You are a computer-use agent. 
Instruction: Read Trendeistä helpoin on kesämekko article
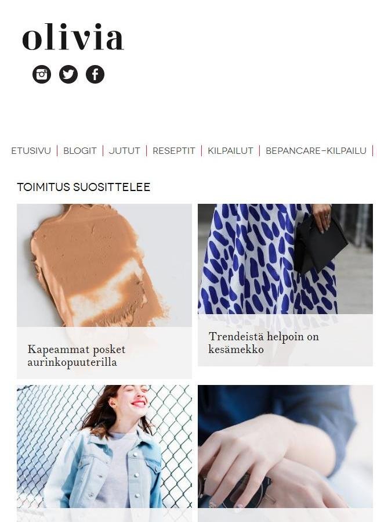coord(264,343)
